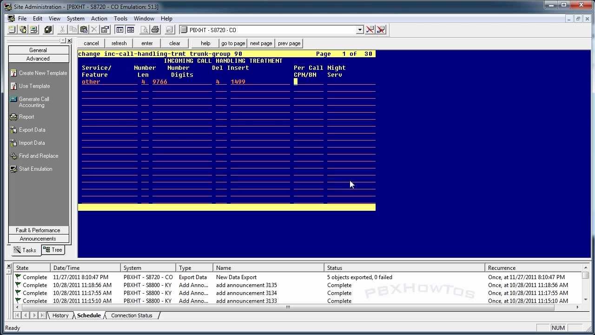Click the Properties toolbar icon

105,30
